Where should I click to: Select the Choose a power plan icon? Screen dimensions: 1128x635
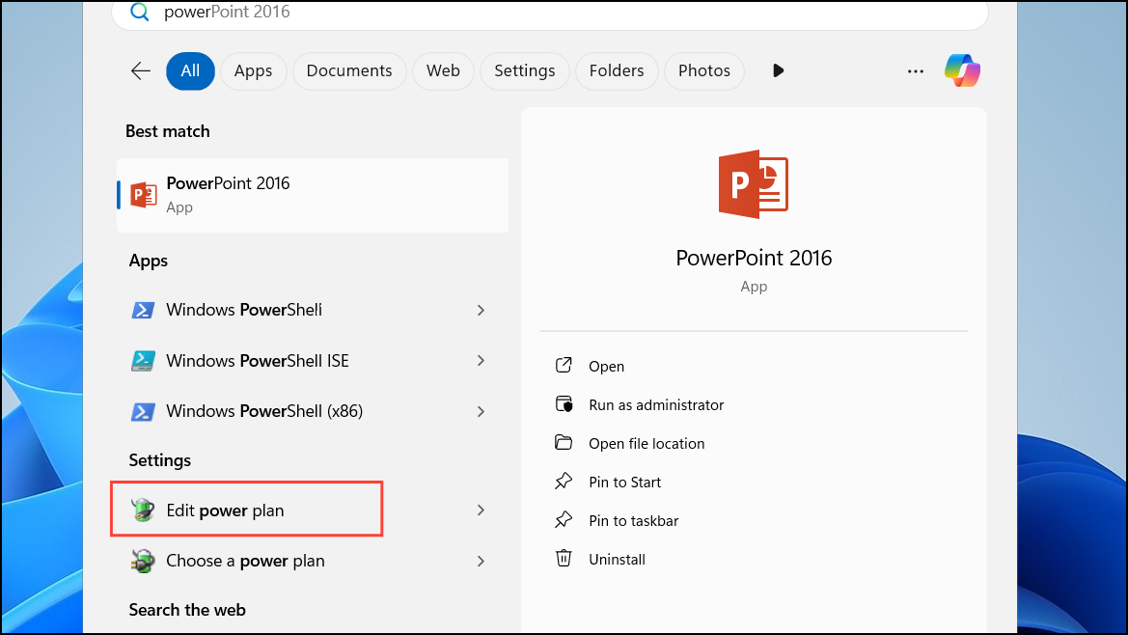[143, 560]
